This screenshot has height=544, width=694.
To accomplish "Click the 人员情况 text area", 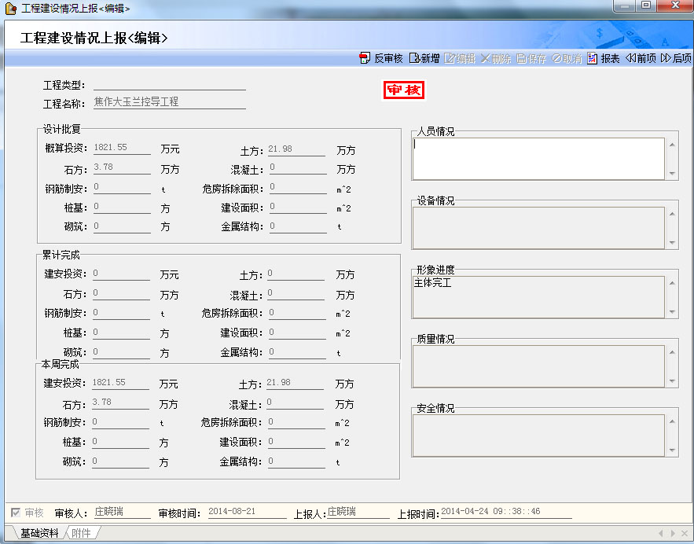I will 538,158.
